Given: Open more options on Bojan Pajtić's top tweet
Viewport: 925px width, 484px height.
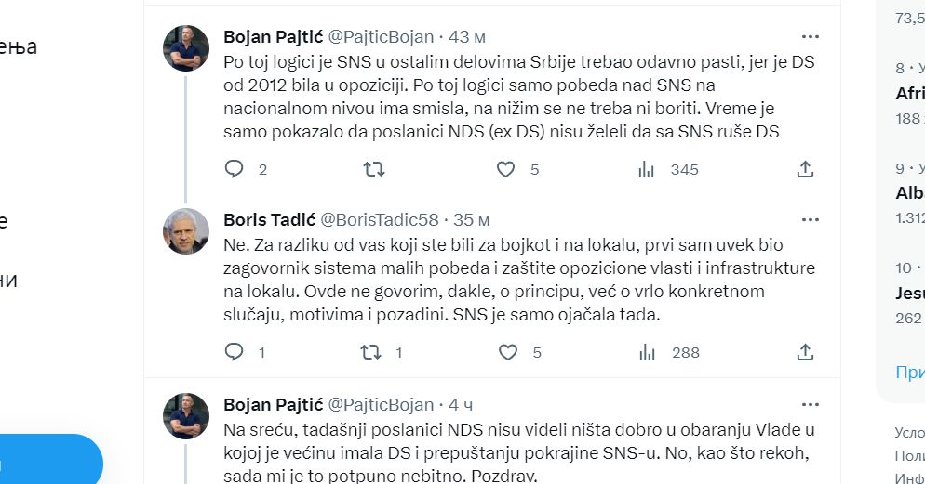Looking at the screenshot, I should tap(811, 37).
